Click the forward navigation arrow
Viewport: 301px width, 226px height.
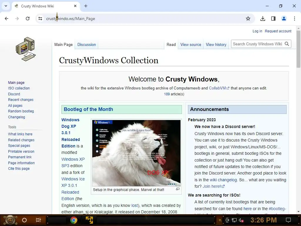point(17,19)
